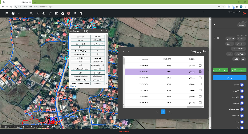Click the cyan highlighted marker on the map
248x134 pixels.
67,58
